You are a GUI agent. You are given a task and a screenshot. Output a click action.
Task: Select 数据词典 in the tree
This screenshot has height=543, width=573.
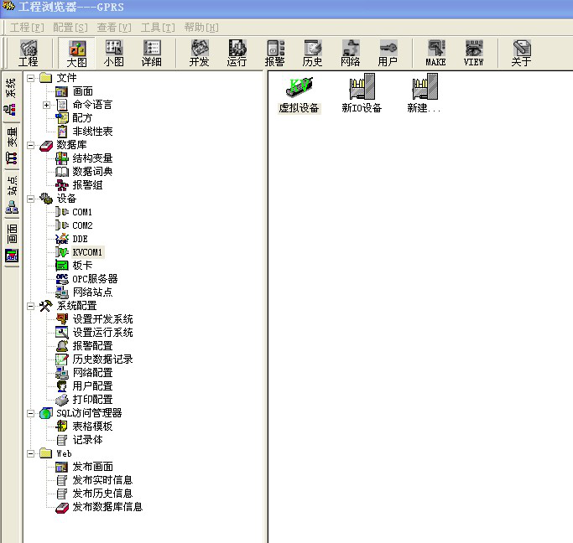point(91,172)
